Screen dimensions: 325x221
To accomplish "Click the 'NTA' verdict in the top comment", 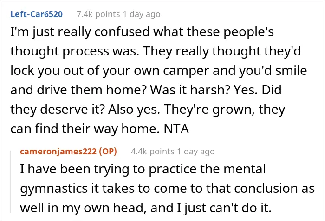I will click(176, 129).
